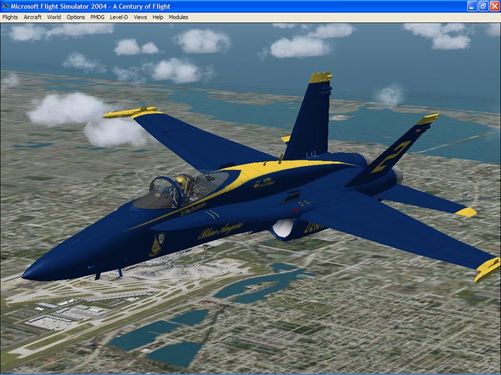Open the Views menu

pyautogui.click(x=140, y=17)
